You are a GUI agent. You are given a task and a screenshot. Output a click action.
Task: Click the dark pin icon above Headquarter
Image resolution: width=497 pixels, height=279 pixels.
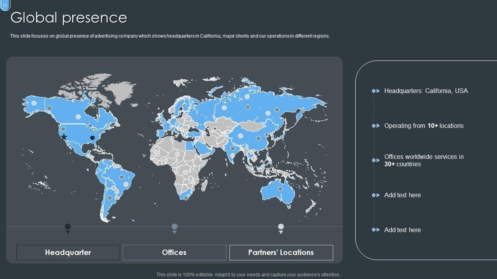[x=68, y=227]
